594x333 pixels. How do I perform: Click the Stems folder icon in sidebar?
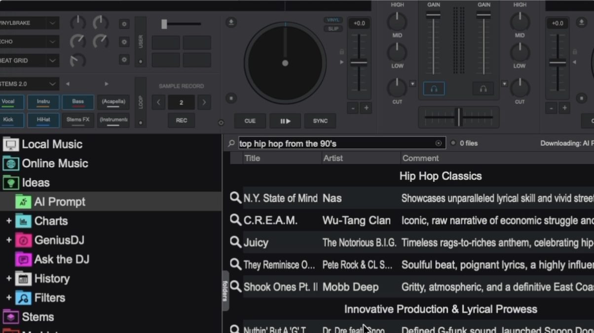click(x=11, y=317)
